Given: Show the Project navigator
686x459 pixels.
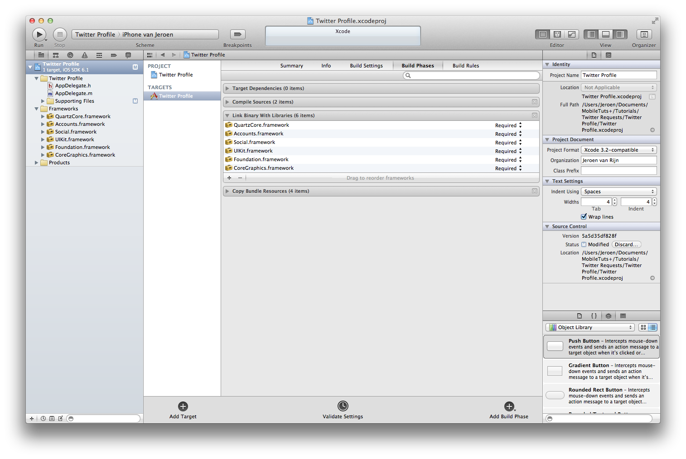Looking at the screenshot, I should (41, 55).
